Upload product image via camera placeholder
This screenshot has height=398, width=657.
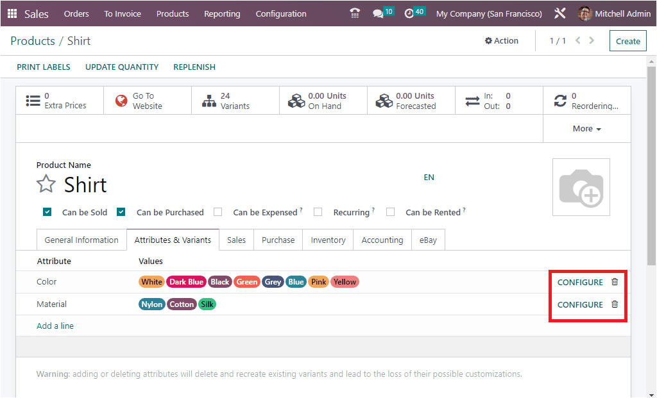581,187
